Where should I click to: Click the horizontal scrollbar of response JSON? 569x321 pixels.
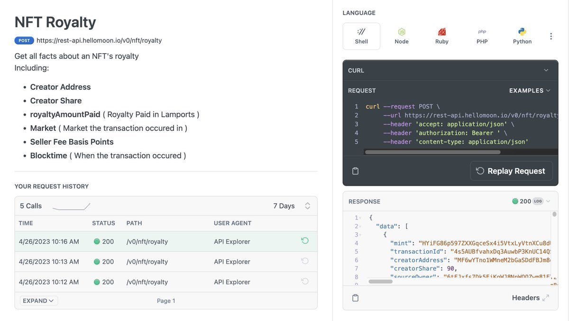click(x=380, y=281)
